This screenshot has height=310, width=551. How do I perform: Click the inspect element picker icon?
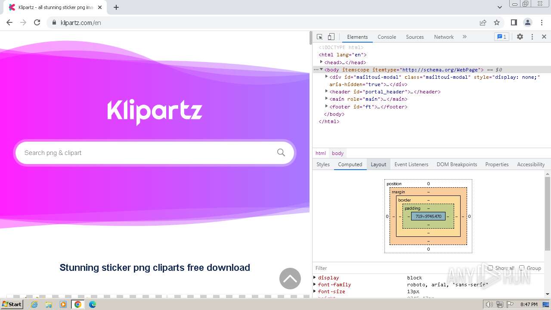319,37
